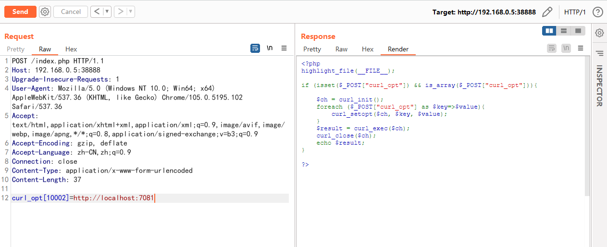Click the curl_init() line in response
The height and width of the screenshot is (247, 607).
click(x=350, y=99)
